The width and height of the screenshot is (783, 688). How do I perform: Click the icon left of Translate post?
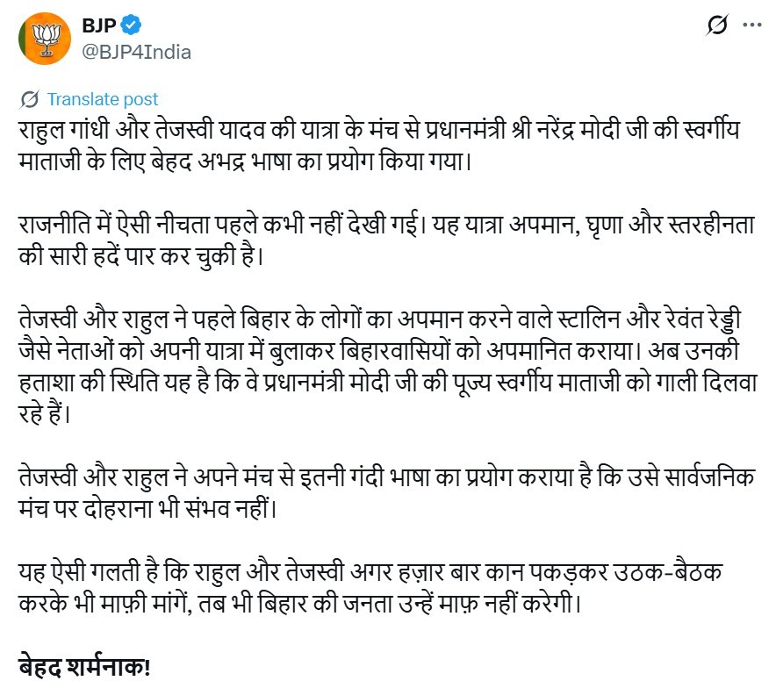pos(29,99)
